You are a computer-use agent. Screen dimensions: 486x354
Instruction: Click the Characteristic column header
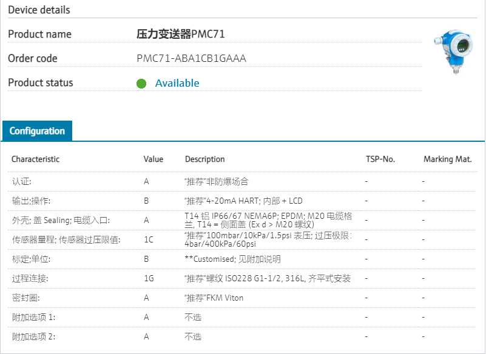click(36, 159)
